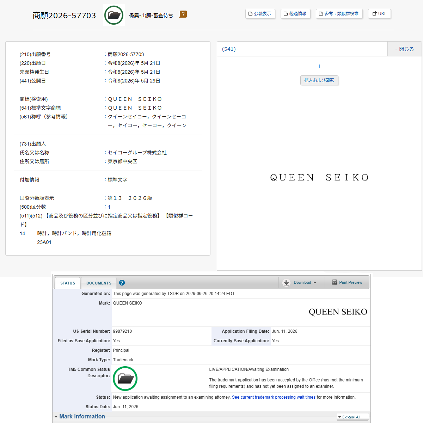Click the filing date Jun. 11, 2026 value

[x=284, y=331]
